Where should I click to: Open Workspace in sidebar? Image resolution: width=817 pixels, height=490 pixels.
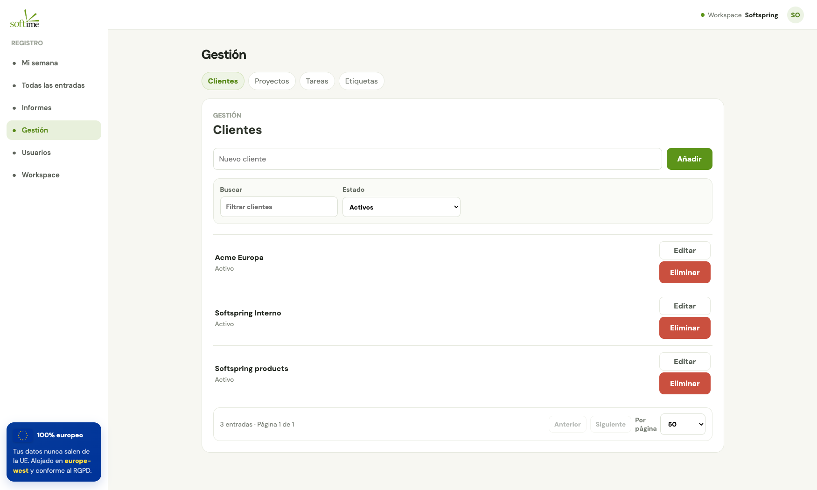(x=54, y=175)
